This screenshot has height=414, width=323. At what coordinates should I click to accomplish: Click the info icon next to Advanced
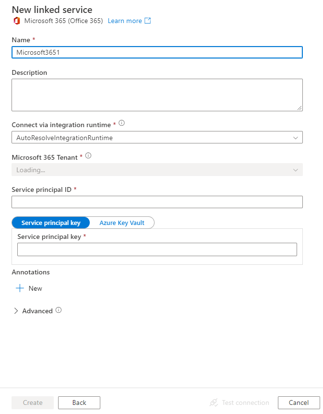pos(59,310)
